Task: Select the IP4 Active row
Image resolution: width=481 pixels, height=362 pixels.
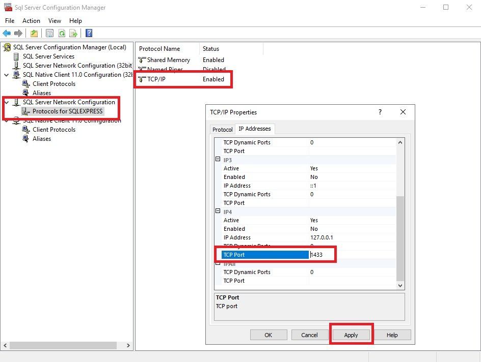Action: coord(309,220)
